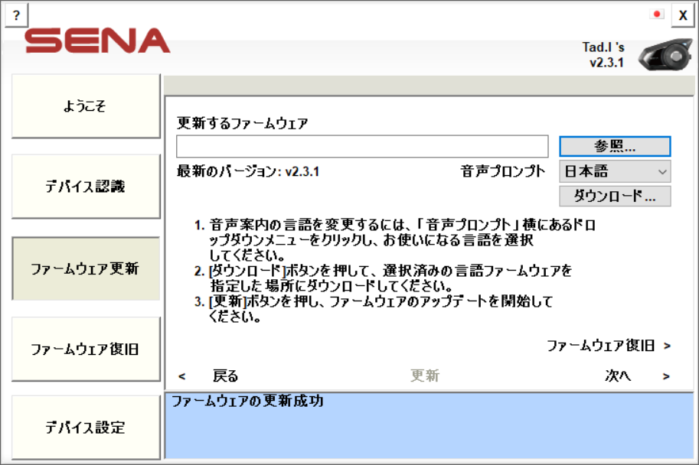Go to the デバイス設定 tab
The image size is (699, 465).
tap(86, 427)
